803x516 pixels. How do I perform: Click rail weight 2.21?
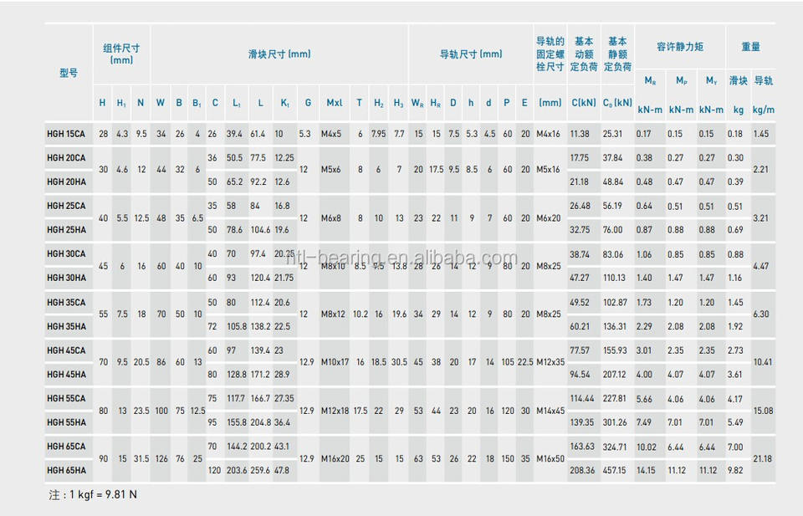pos(761,170)
